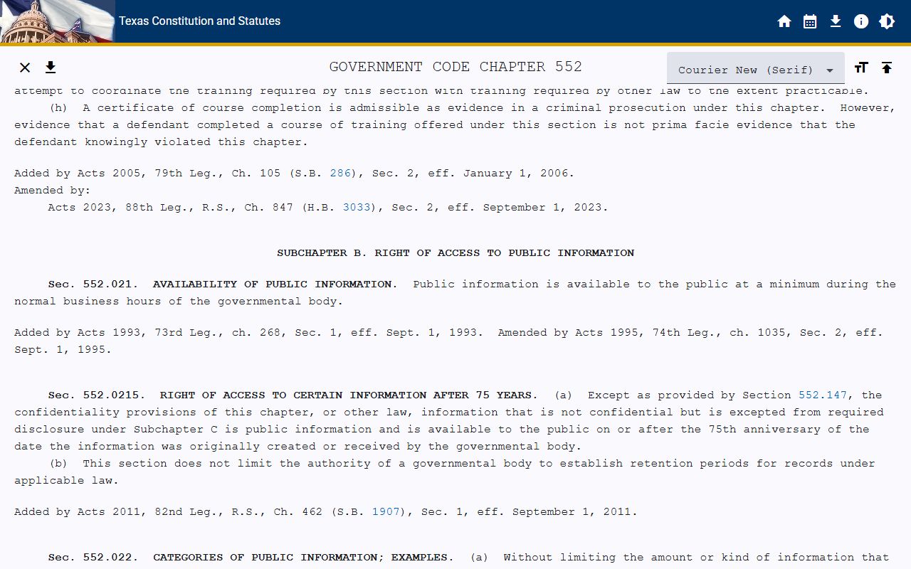This screenshot has height=569, width=911.
Task: Open the calendar icon in header
Action: click(x=810, y=21)
